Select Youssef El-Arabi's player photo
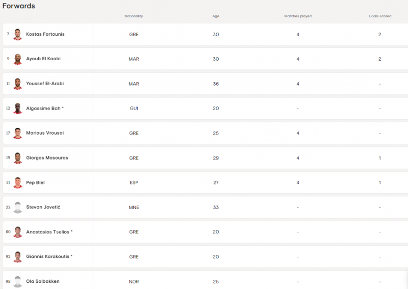 18,84
